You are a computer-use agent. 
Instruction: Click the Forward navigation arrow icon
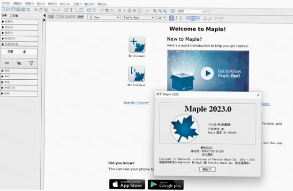112,10
